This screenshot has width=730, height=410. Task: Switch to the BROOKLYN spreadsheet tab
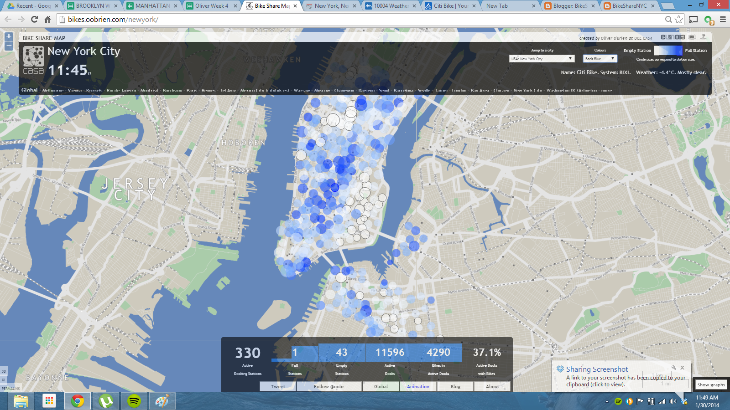pyautogui.click(x=92, y=6)
